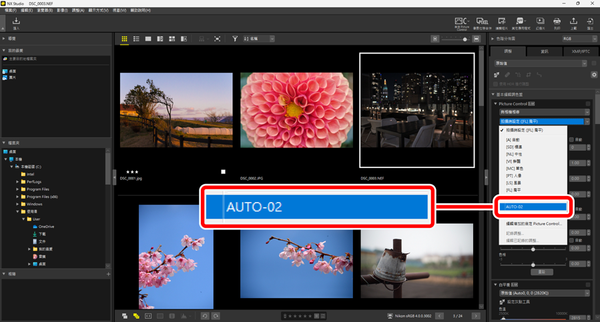600x322 pixels.
Task: Toggle the white balance section checkbox
Action: 588,285
